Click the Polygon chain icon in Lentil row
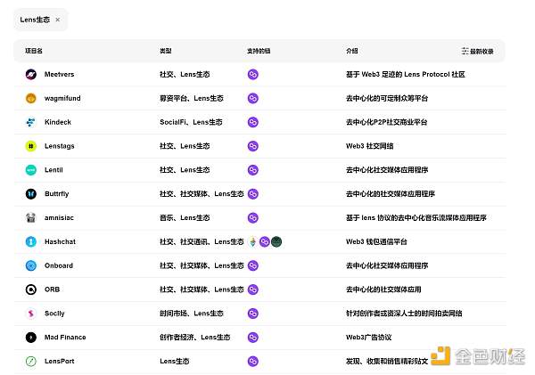This screenshot has height=375, width=535. (253, 170)
